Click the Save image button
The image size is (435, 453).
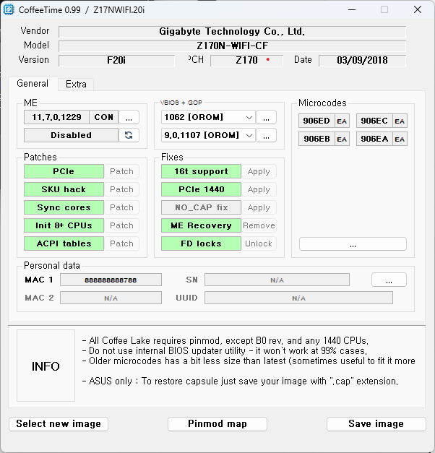pos(376,424)
